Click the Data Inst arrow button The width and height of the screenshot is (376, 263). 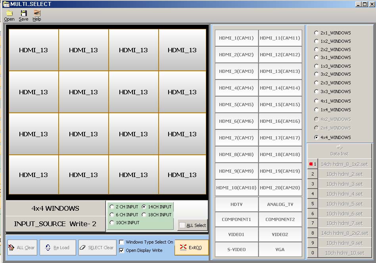tap(339, 151)
